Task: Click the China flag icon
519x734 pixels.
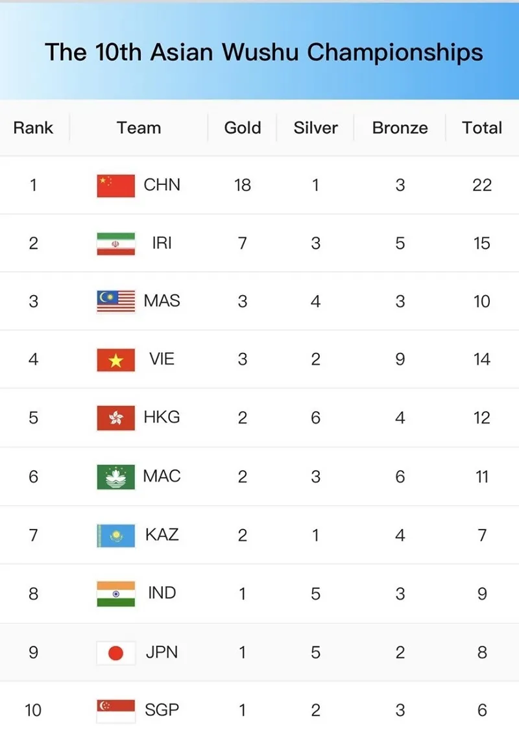Action: [x=115, y=185]
